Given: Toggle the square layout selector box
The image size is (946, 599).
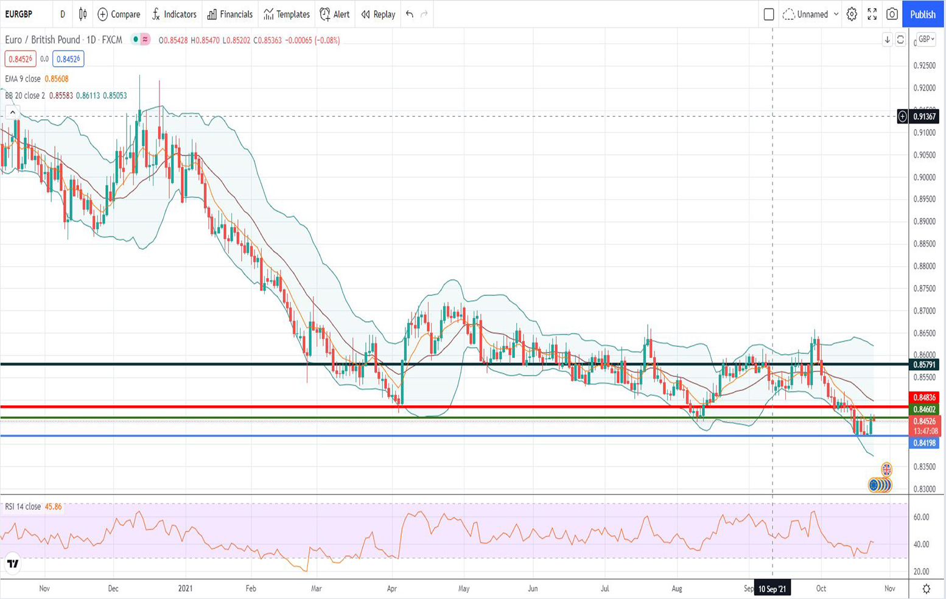Looking at the screenshot, I should (768, 14).
